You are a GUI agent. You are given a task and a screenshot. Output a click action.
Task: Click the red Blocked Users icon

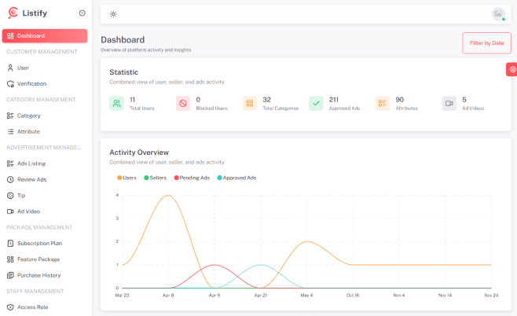183,103
